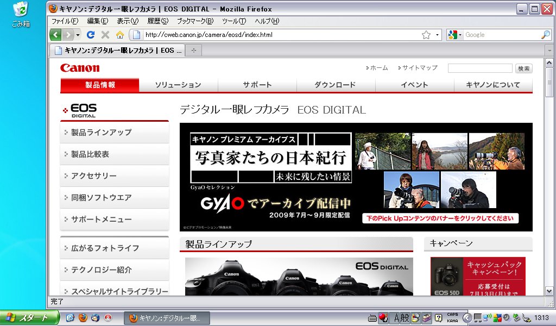
Task: Click the キャッシュバックキャンペーン banner
Action: (x=478, y=277)
